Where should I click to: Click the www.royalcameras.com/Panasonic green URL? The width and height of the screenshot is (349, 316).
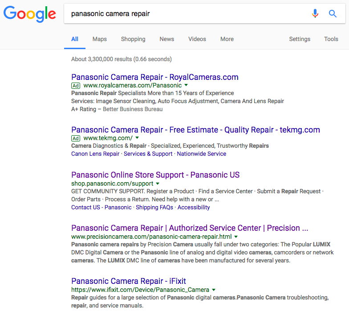133,86
